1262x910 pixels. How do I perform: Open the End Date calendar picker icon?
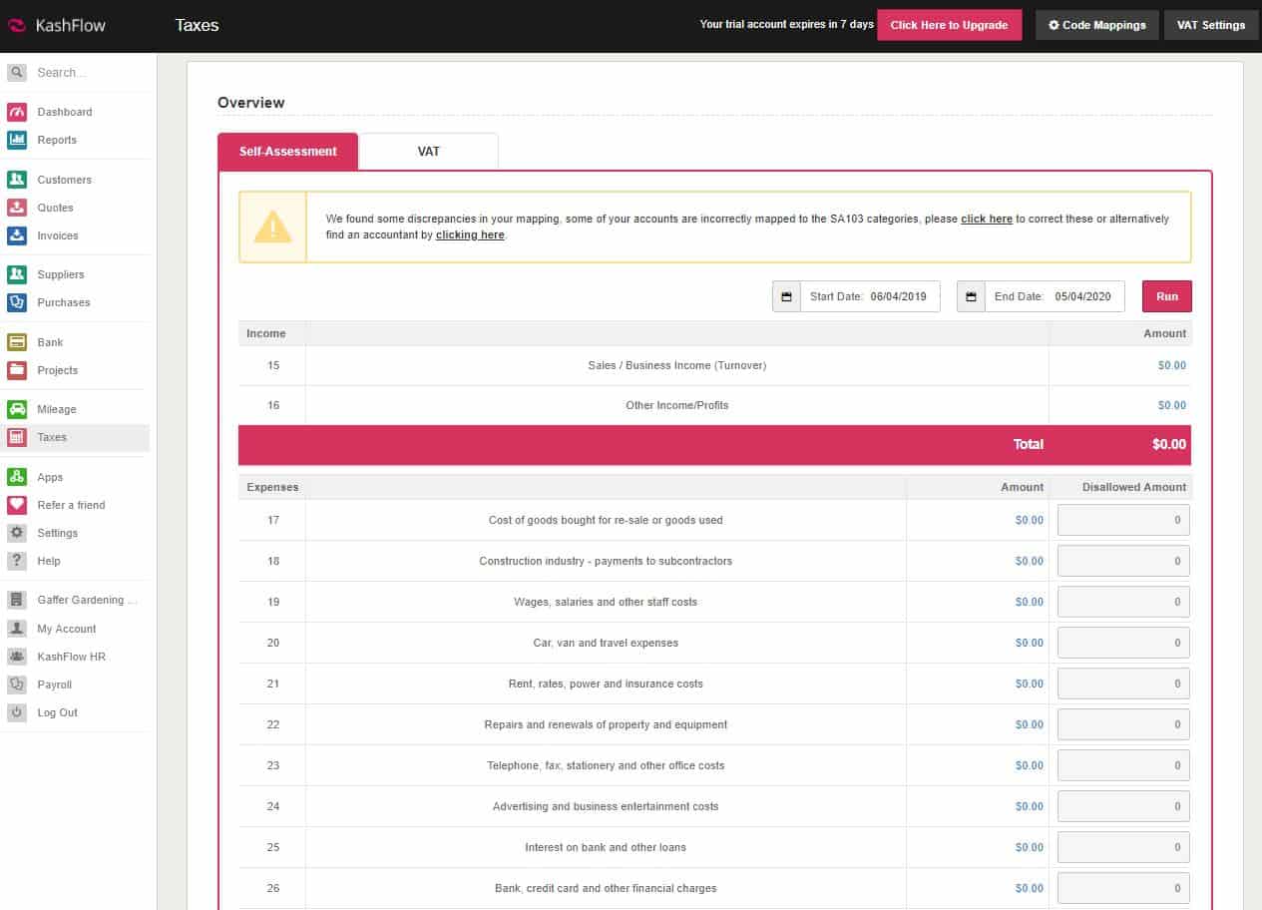tap(971, 296)
